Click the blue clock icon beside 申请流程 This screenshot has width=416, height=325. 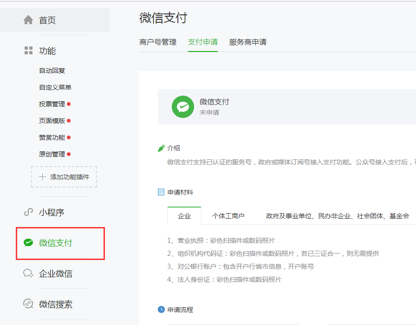pyautogui.click(x=161, y=309)
